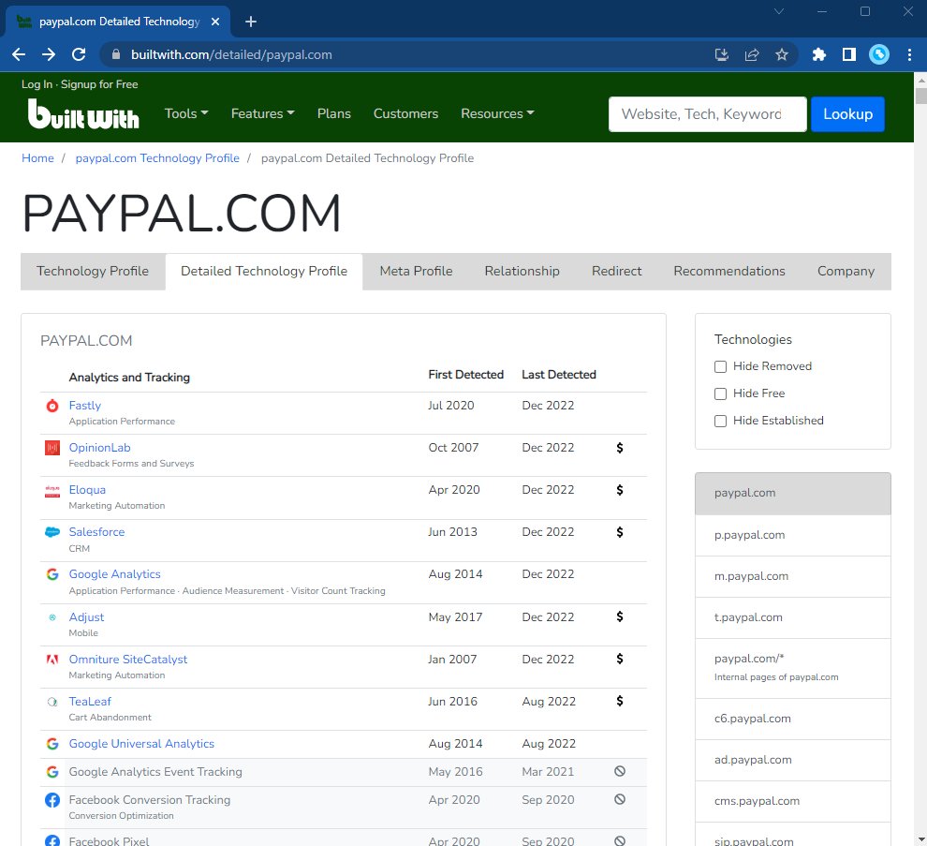Click the Eloqua logo icon
The width and height of the screenshot is (927, 846).
click(52, 490)
